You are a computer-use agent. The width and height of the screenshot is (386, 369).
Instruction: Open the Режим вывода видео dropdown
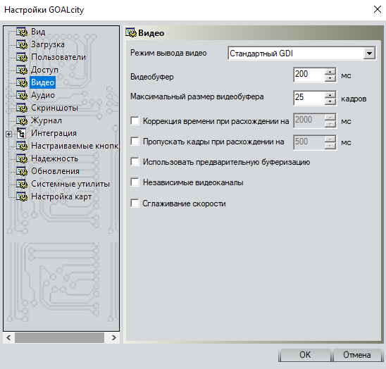(x=369, y=54)
